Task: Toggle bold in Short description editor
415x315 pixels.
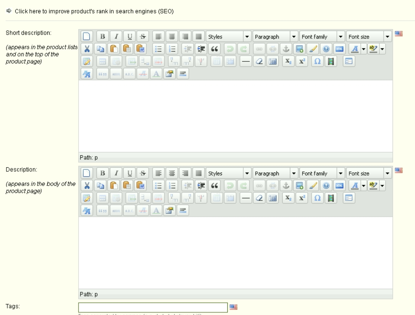Action: tap(103, 36)
